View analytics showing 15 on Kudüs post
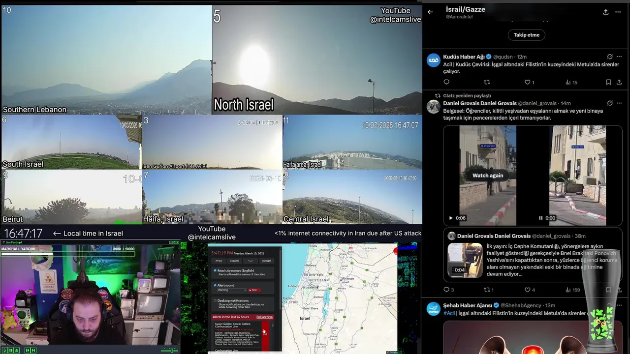This screenshot has width=630, height=354. (571, 82)
